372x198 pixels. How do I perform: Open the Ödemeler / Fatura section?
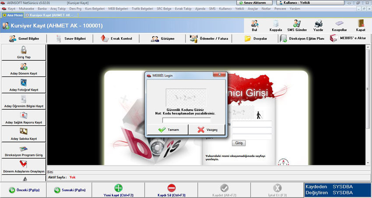click(209, 38)
